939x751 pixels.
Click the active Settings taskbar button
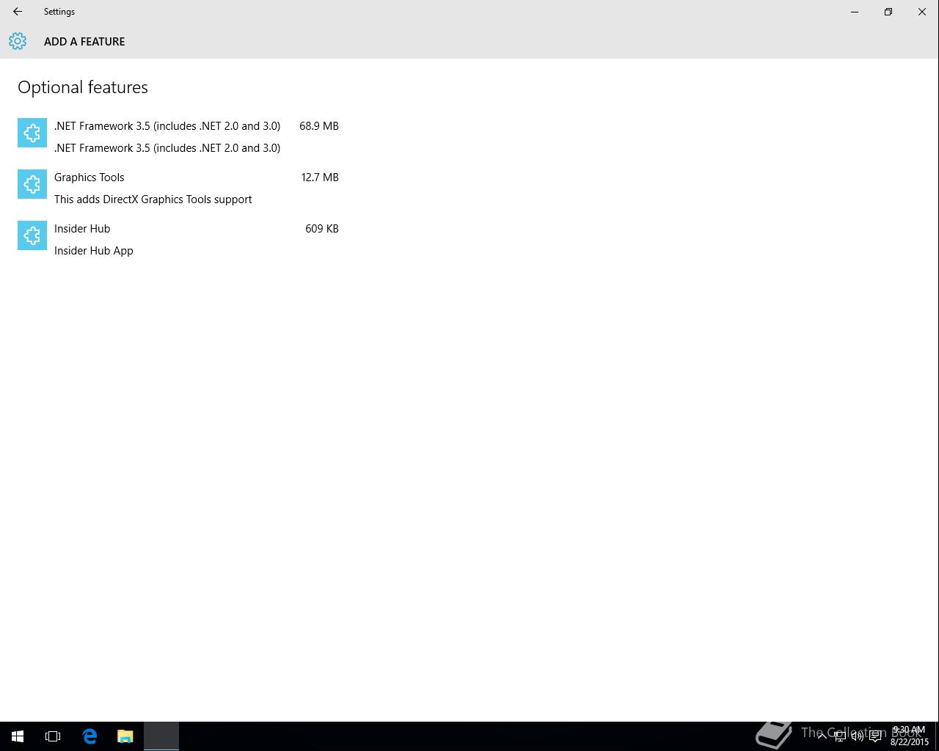click(x=161, y=736)
